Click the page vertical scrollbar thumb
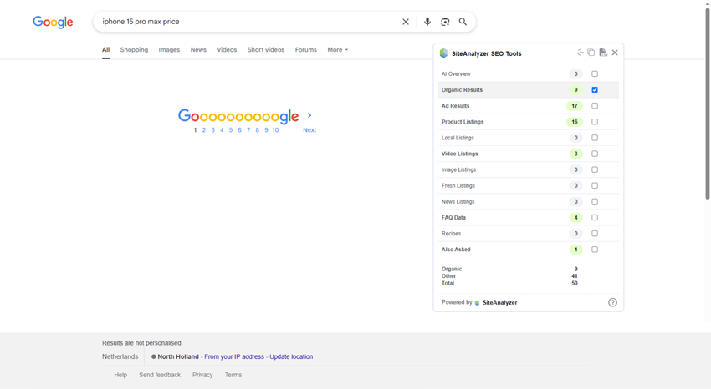 708,102
